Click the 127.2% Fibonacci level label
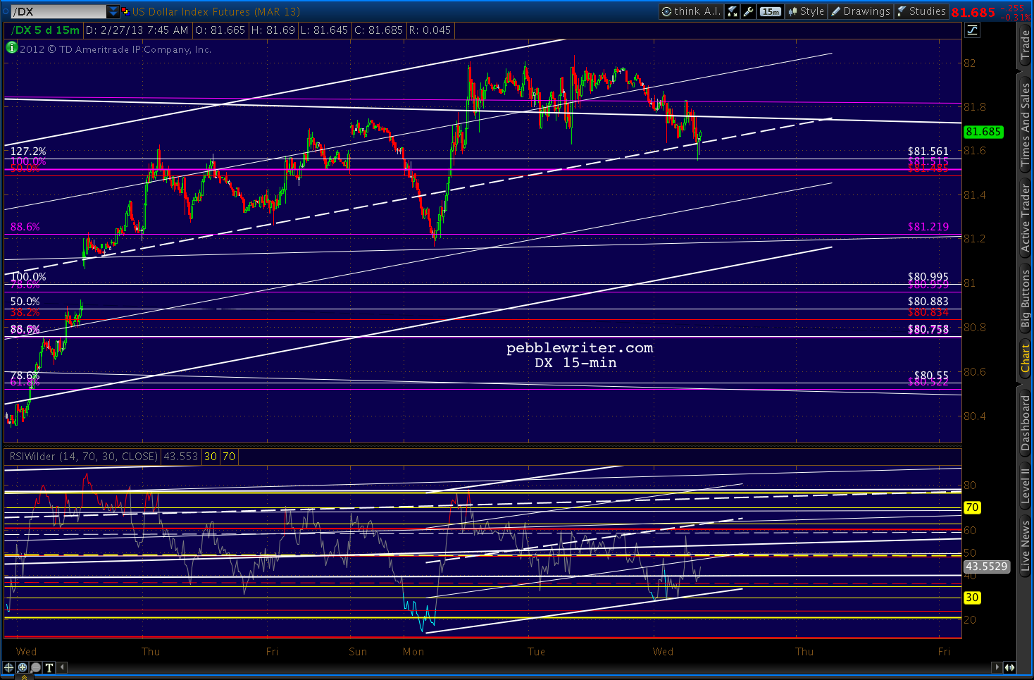This screenshot has width=1034, height=680. point(28,152)
